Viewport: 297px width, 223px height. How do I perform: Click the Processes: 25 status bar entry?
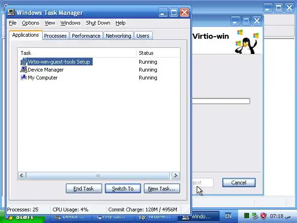click(x=23, y=210)
